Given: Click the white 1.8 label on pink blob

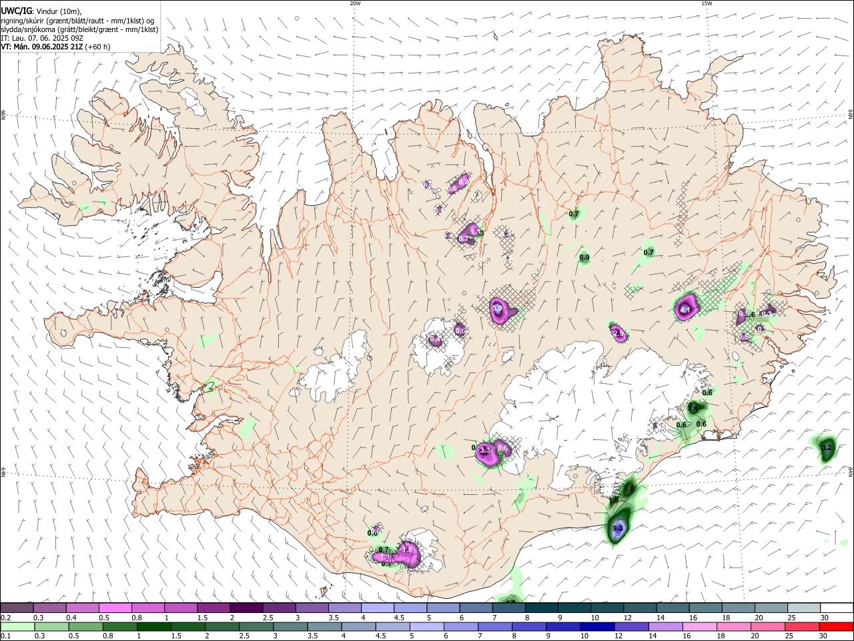Looking at the screenshot, I should tap(407, 550).
